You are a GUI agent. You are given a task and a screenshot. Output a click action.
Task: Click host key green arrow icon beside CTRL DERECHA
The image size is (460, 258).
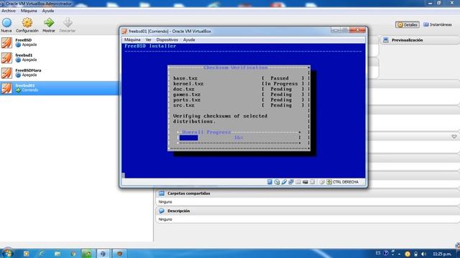point(329,182)
